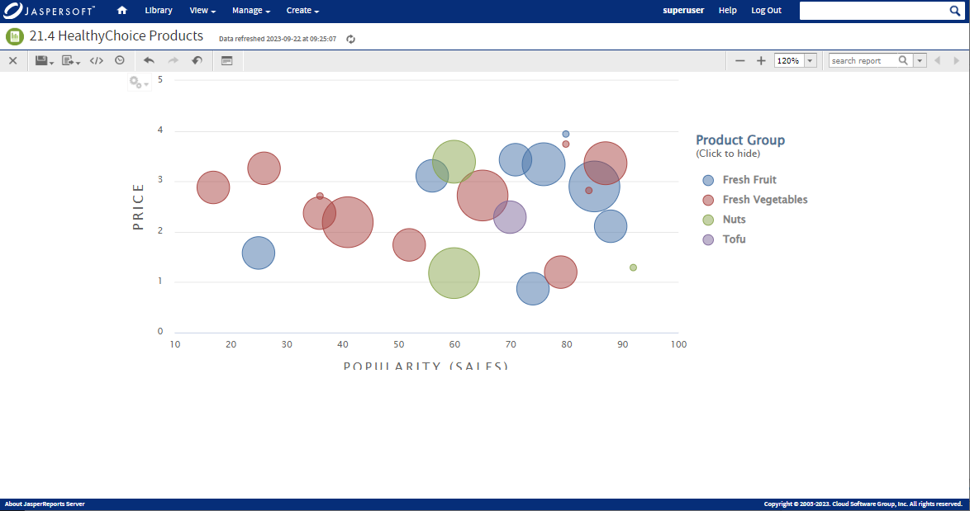This screenshot has height=511, width=970.
Task: Click the Schedule clock icon
Action: tap(120, 60)
